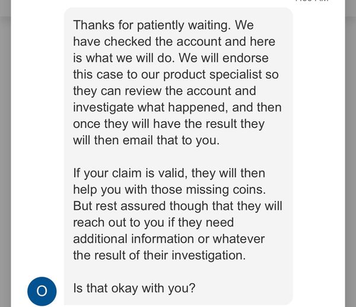Click "is what we will do" sentence

[x=124, y=58]
